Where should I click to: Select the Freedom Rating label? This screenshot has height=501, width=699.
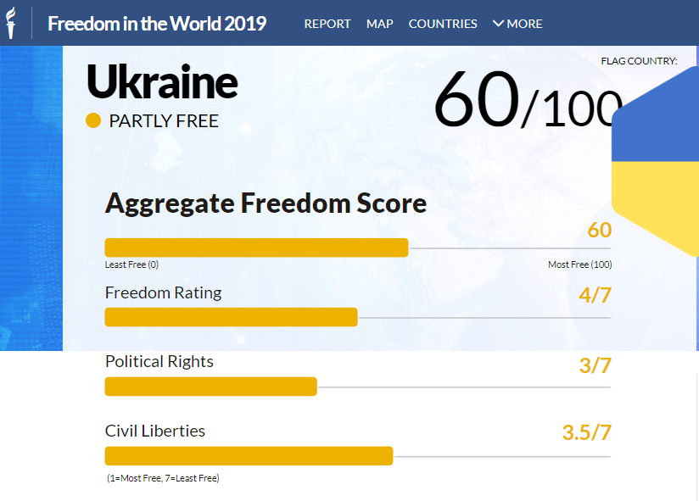click(163, 293)
